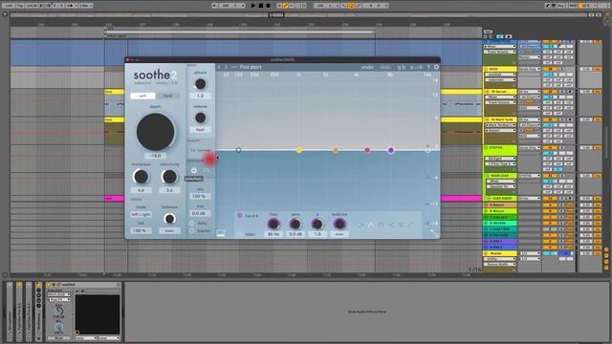Viewport: 612px width, 344px height.
Task: Toggle soothe2 device activator in device view
Action: point(49,285)
